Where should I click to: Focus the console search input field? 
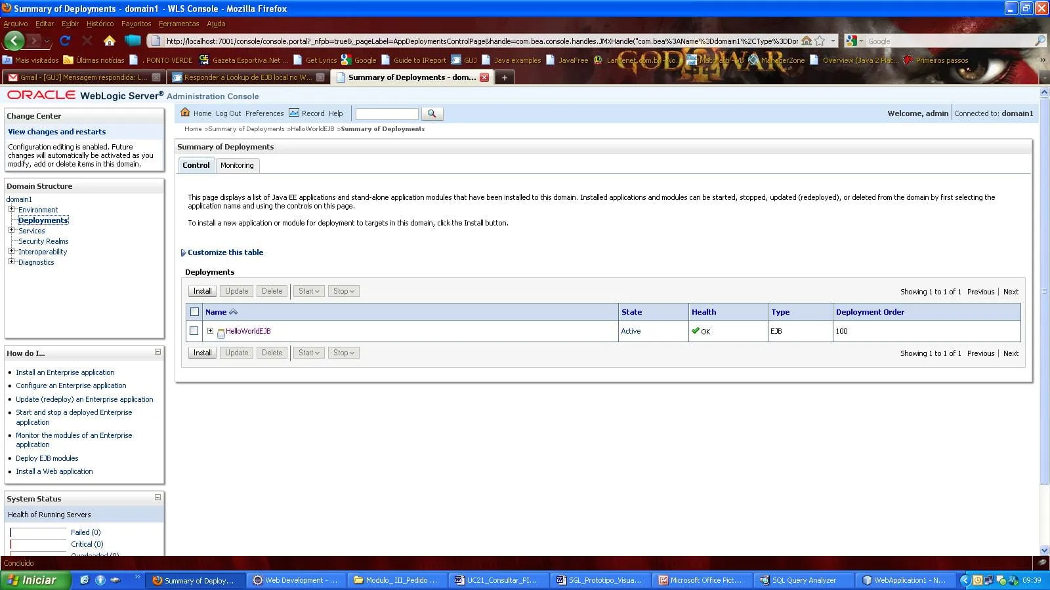pyautogui.click(x=387, y=113)
